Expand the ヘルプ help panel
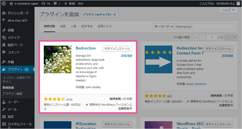The image size is (242, 129). (x=228, y=10)
